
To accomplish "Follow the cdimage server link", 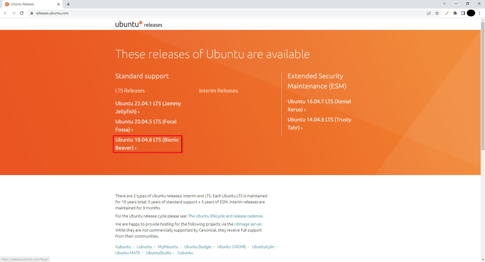I will click(248, 224).
